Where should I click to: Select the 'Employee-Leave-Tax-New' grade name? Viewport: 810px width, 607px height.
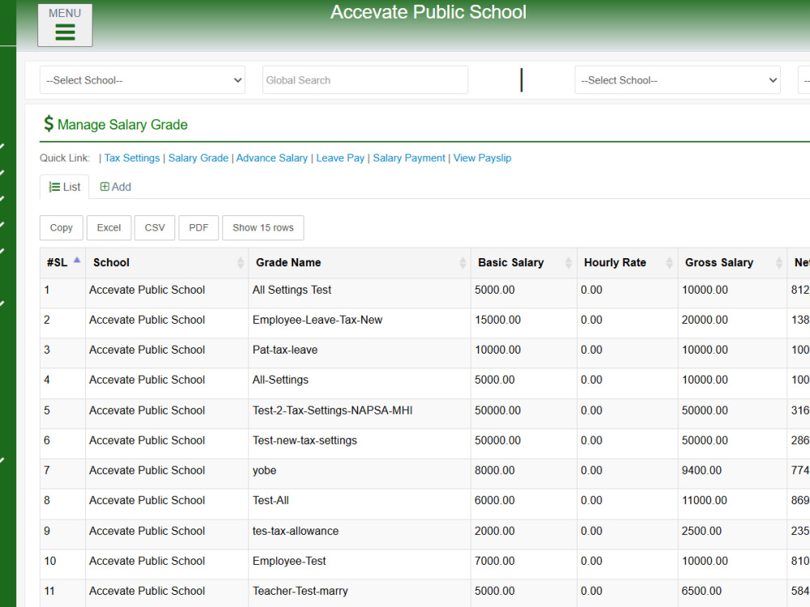point(318,320)
